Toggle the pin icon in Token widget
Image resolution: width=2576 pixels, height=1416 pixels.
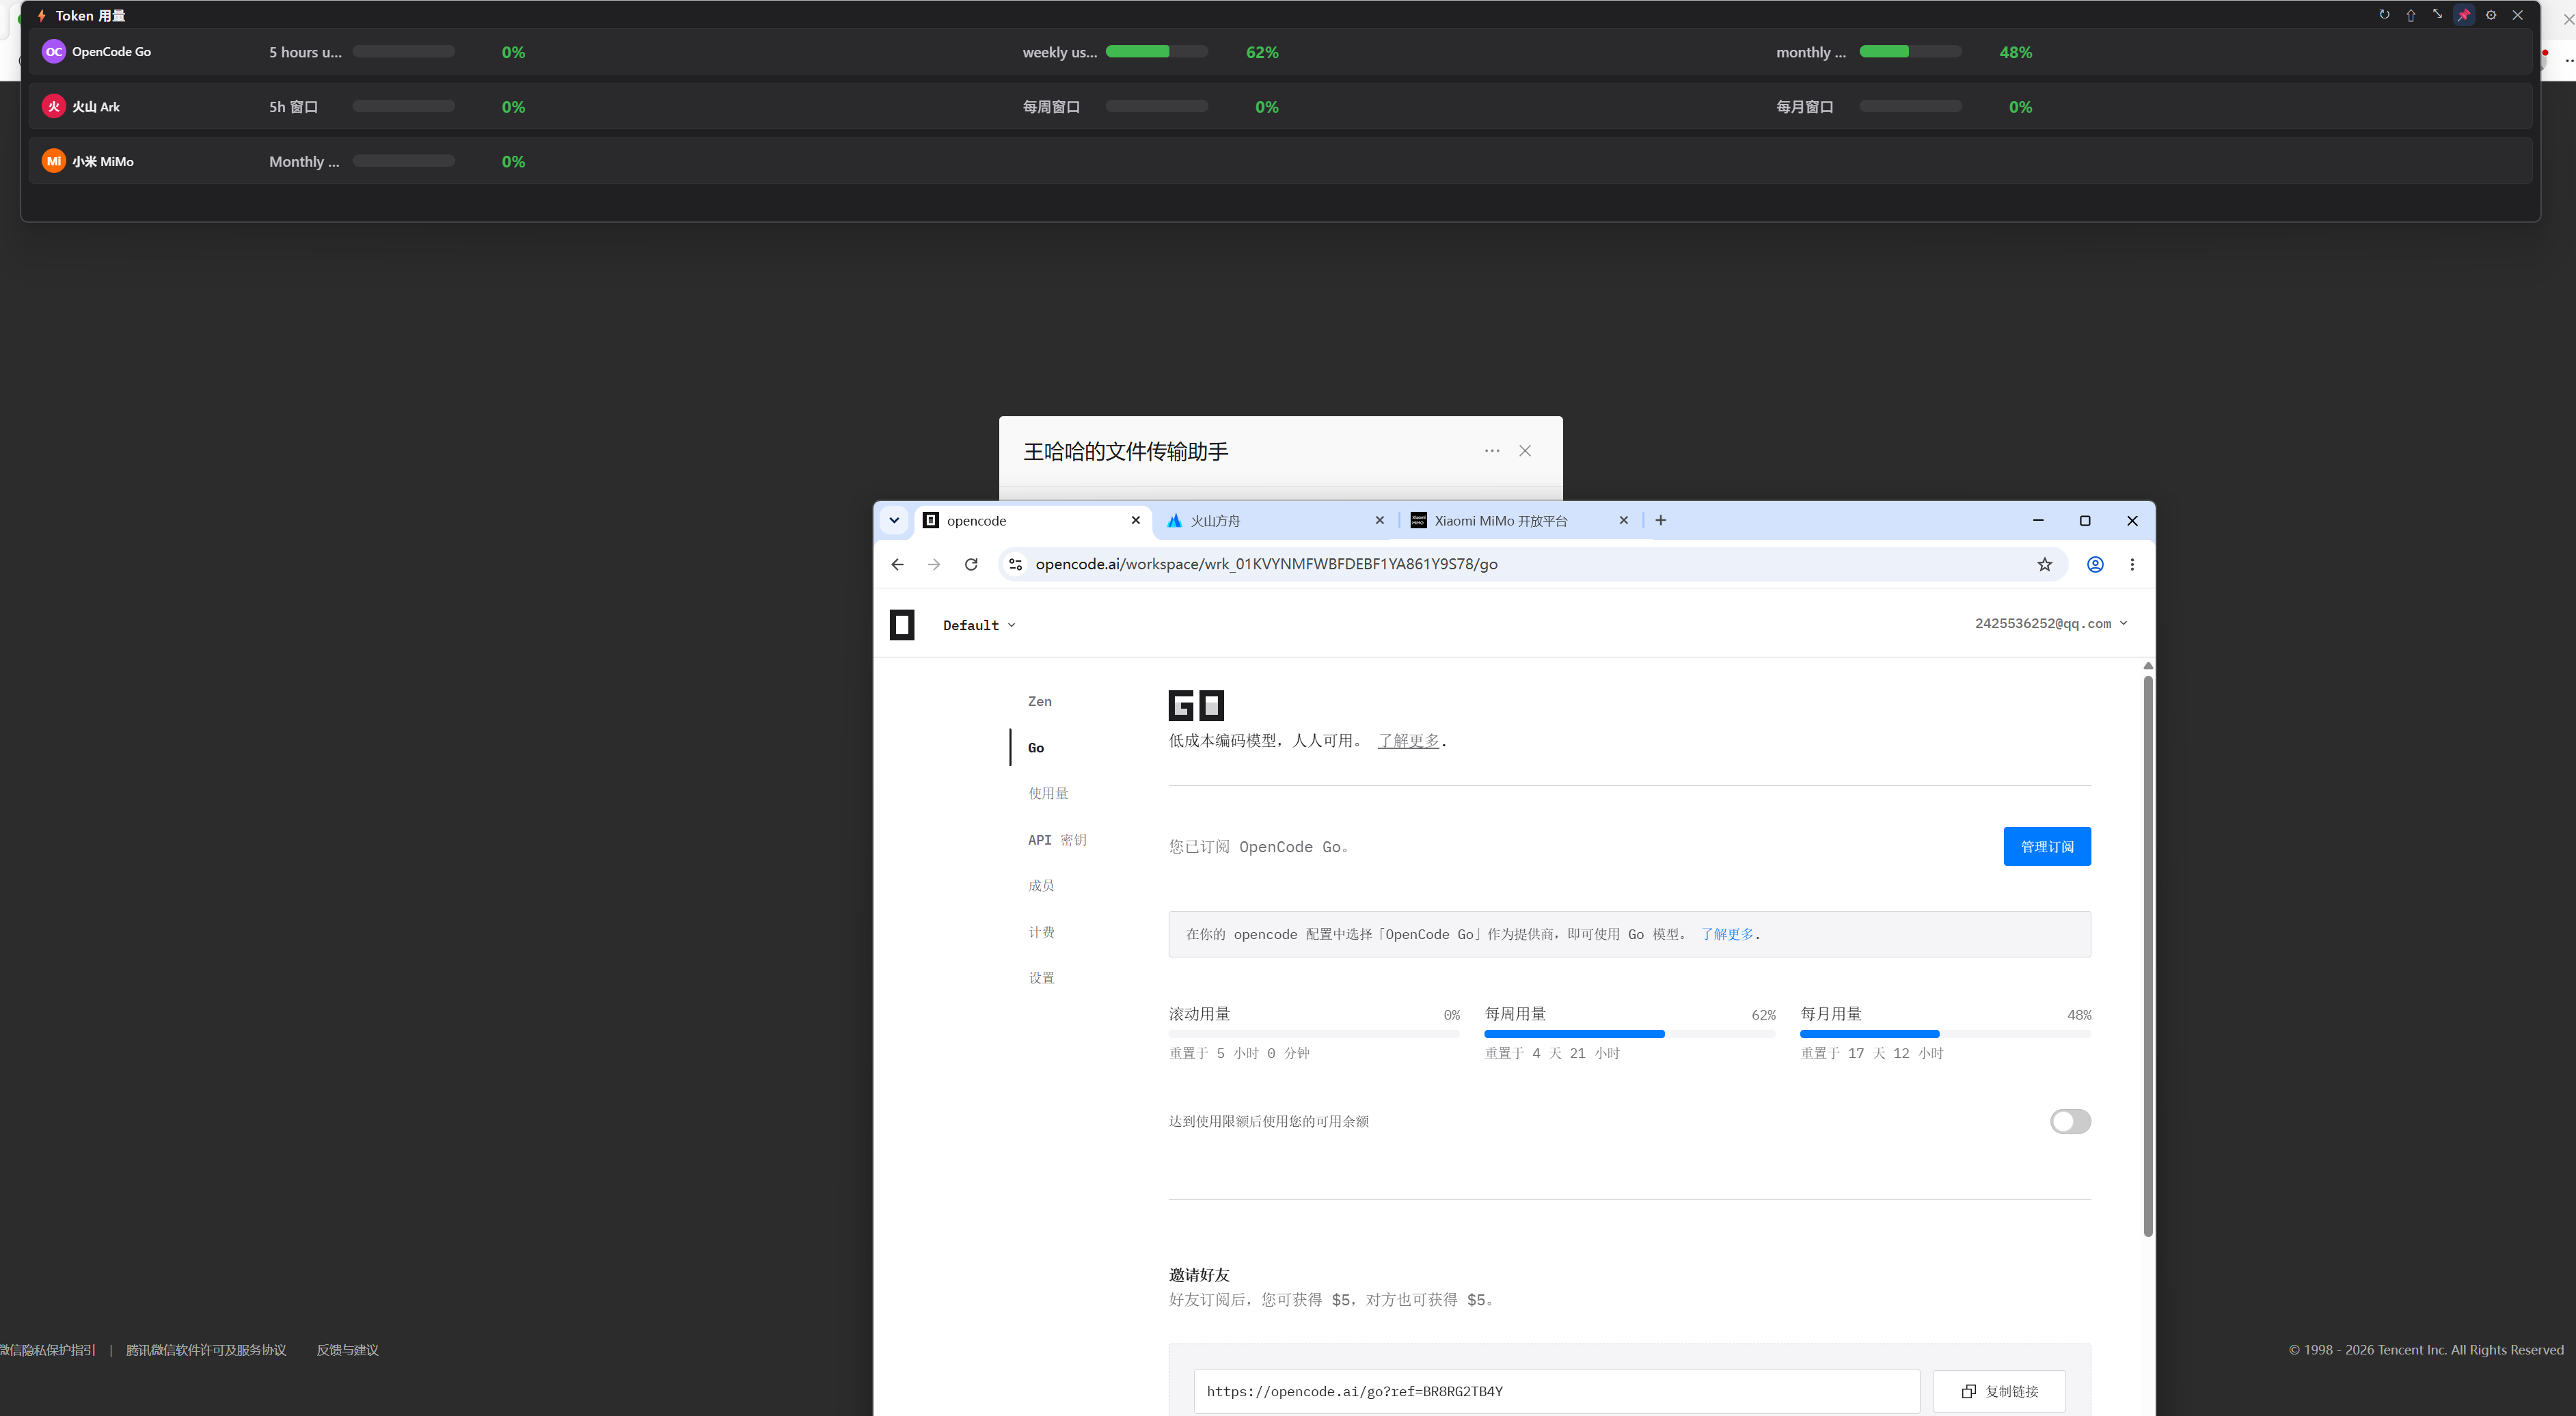point(2464,15)
